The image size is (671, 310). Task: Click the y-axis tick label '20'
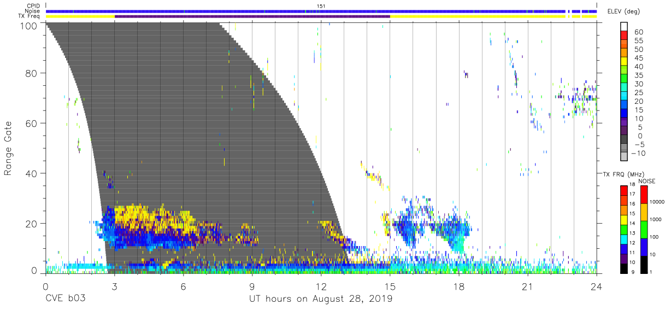click(32, 224)
